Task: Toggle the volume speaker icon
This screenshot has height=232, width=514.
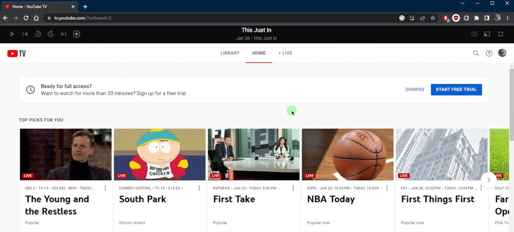Action: (474, 34)
